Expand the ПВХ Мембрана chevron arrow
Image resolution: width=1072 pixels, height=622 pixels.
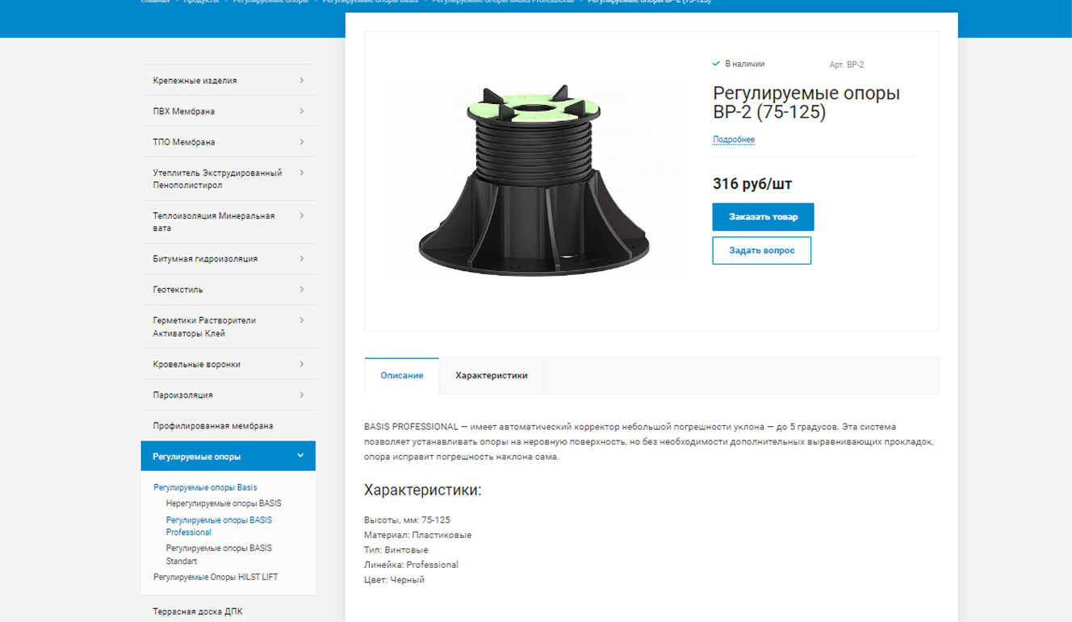(301, 111)
